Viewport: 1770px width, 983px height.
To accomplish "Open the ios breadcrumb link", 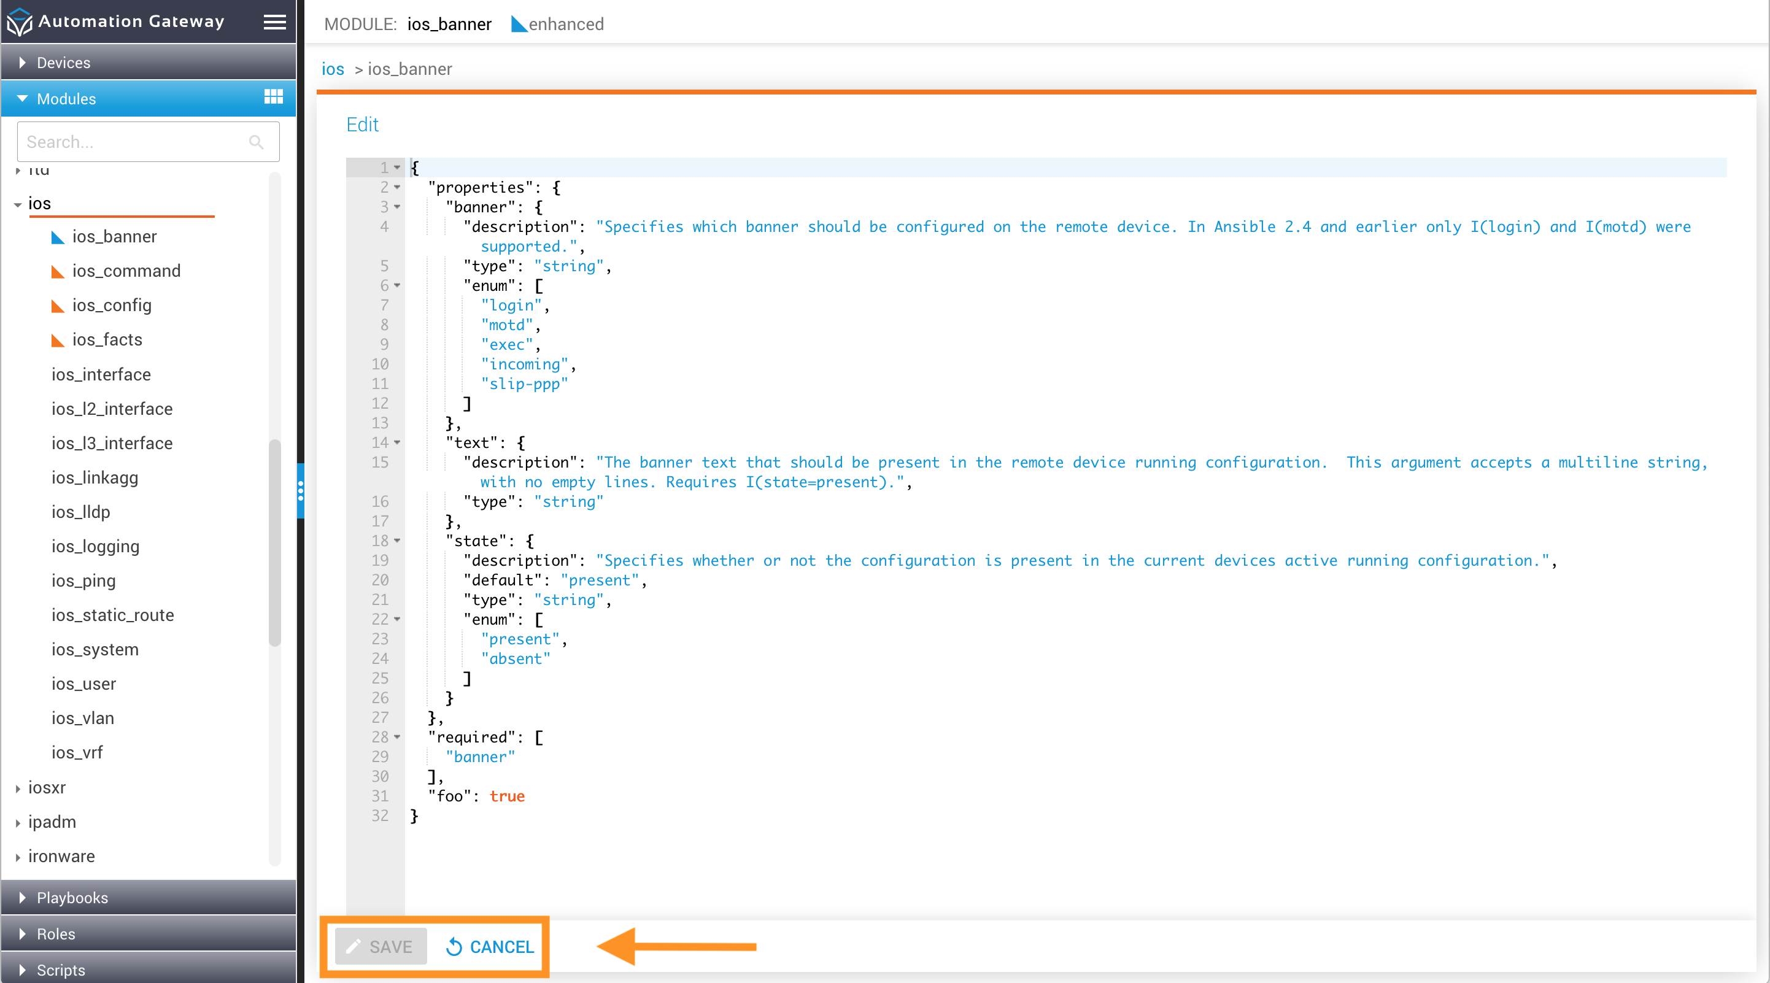I will [333, 69].
